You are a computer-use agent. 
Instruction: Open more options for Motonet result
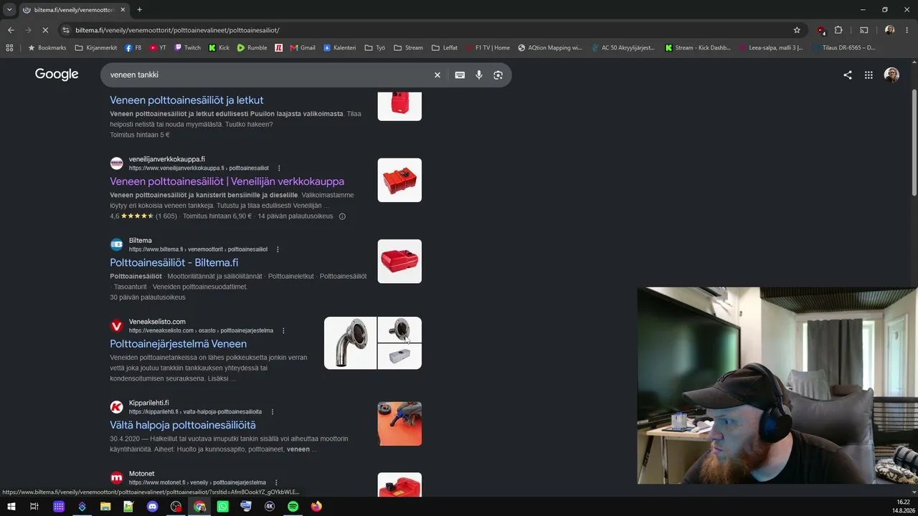click(276, 483)
